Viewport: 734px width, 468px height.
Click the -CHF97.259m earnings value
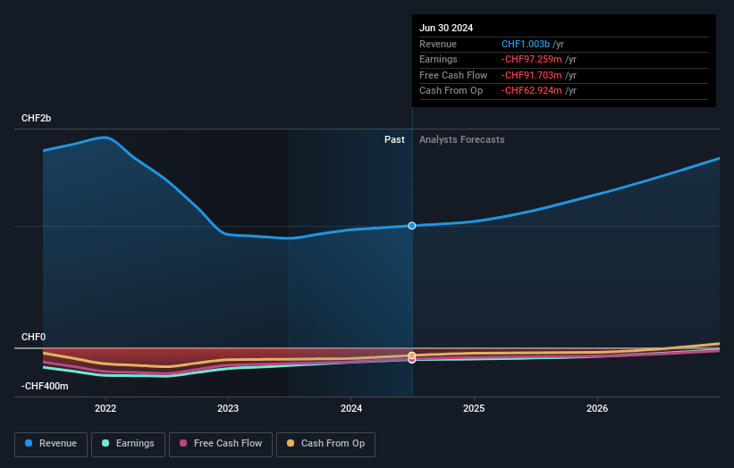tap(532, 59)
